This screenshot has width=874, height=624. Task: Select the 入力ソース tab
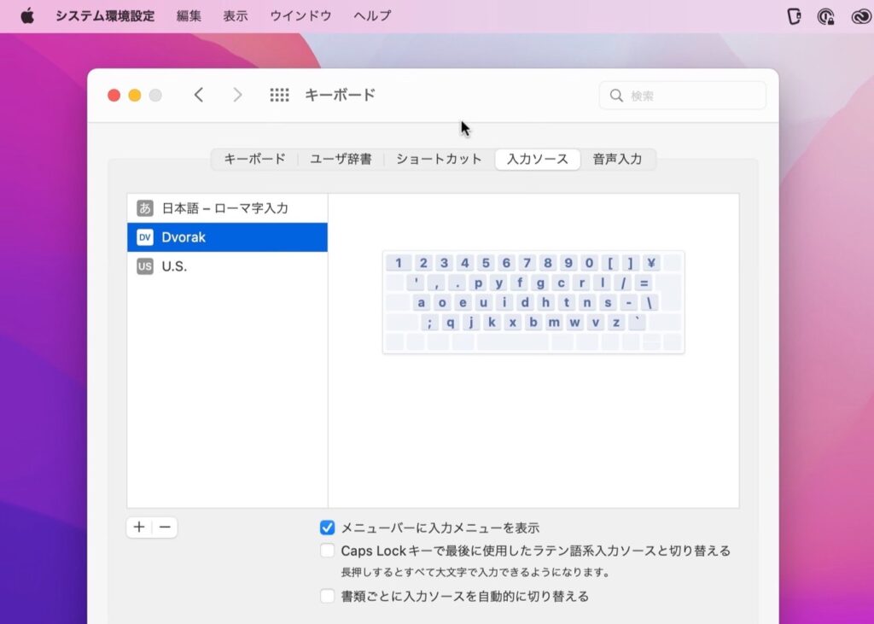[538, 159]
